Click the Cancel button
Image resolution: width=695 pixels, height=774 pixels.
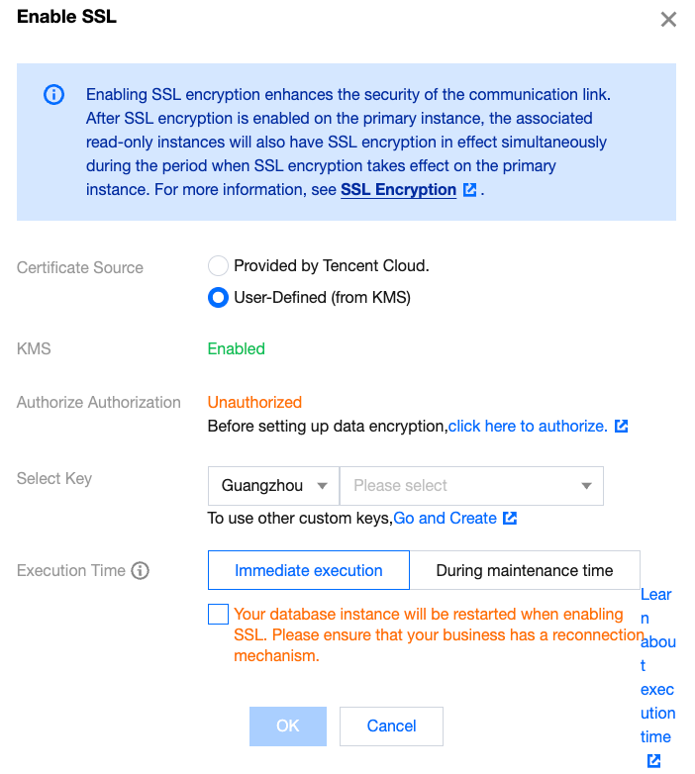[391, 726]
